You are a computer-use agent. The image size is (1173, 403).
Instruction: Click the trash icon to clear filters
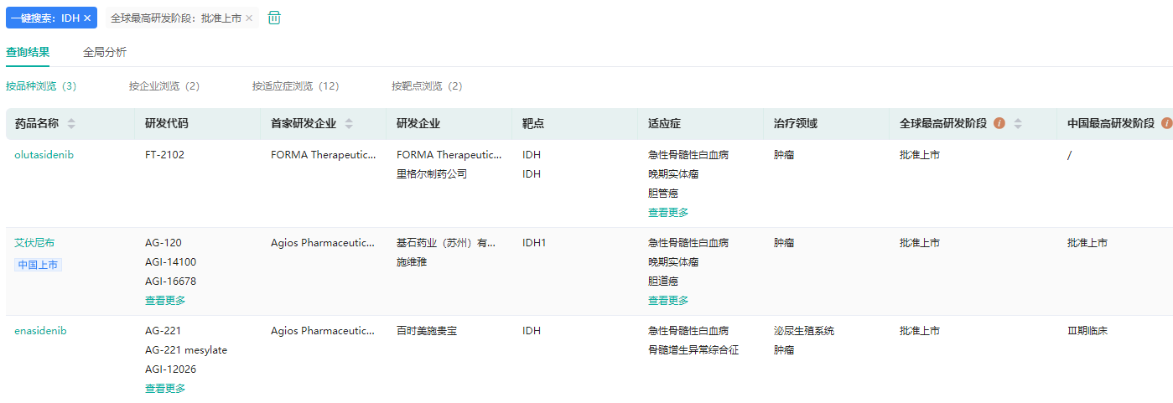point(274,18)
